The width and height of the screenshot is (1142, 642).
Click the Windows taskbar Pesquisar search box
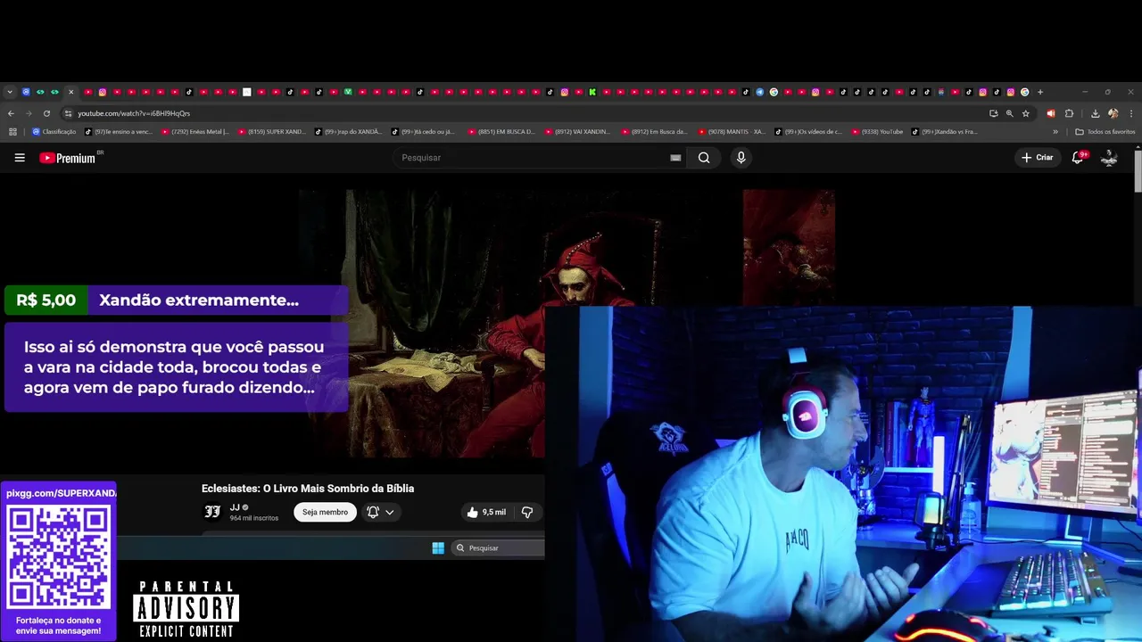point(497,547)
